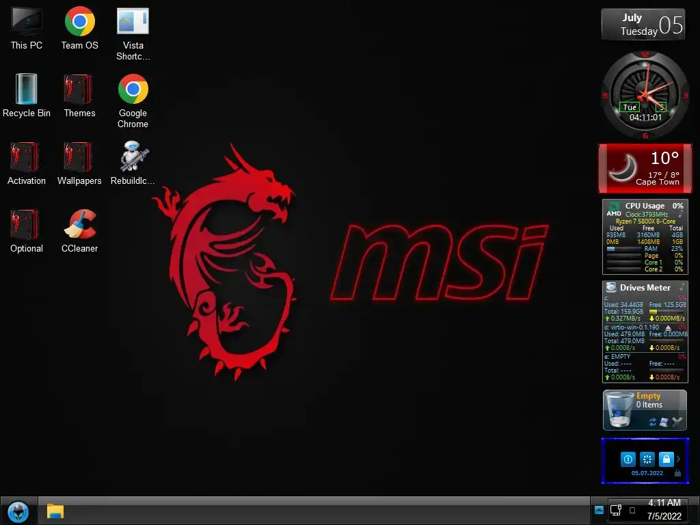Click the refresh arrows in recycle gadget
Viewport: 700px width, 525px height.
tap(653, 422)
